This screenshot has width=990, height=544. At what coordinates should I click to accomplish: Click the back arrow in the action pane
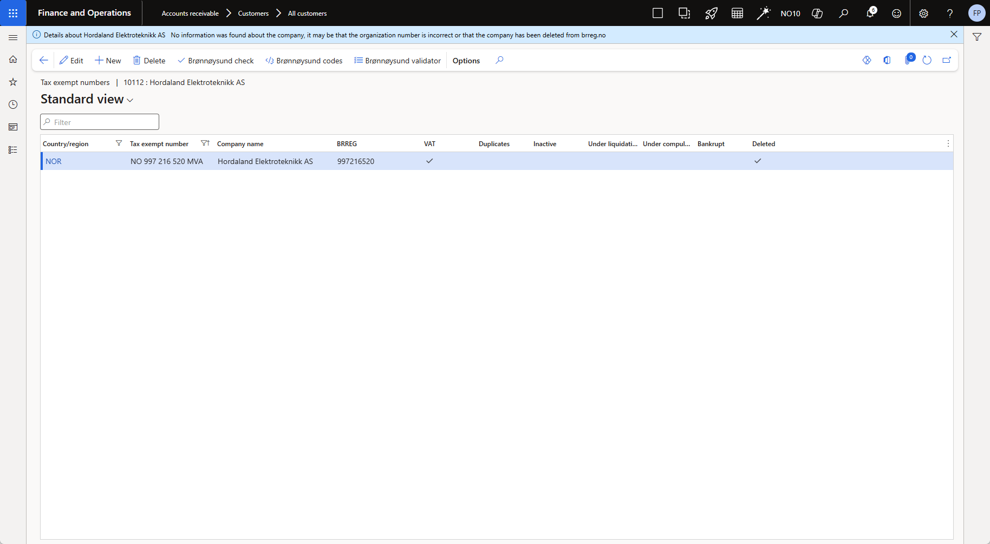coord(44,60)
